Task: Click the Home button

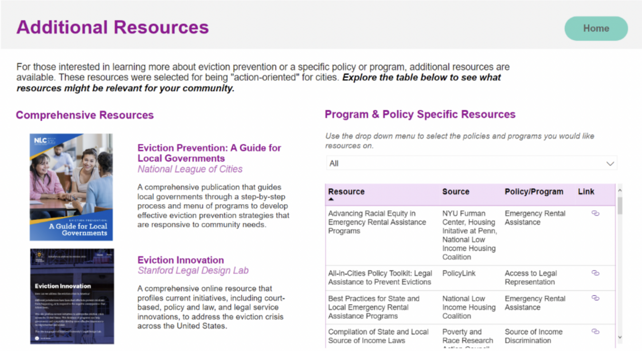Action: pyautogui.click(x=596, y=29)
